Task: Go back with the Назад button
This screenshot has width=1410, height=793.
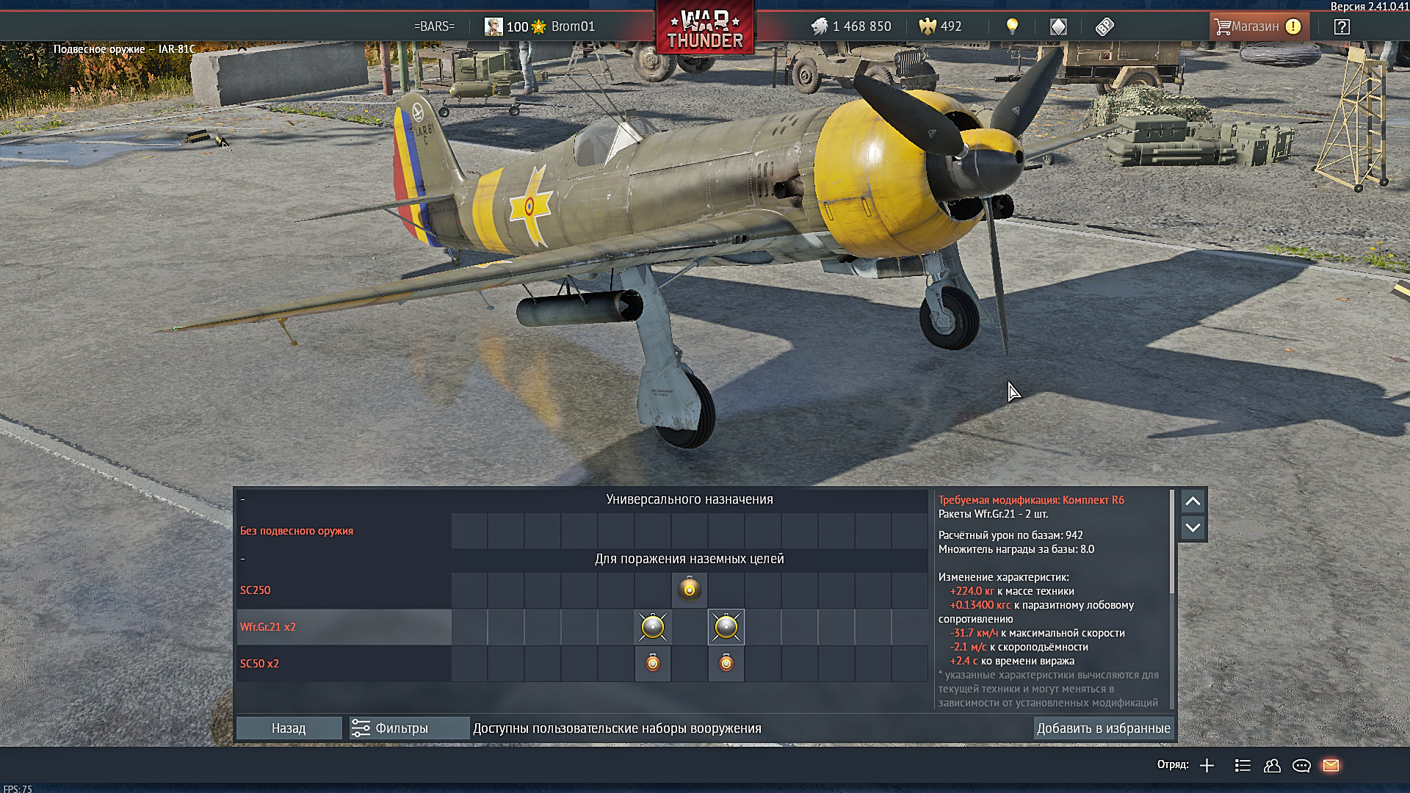Action: click(x=289, y=728)
